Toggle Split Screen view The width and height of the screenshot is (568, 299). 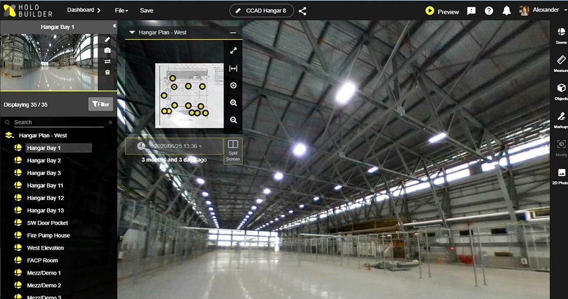tap(233, 150)
